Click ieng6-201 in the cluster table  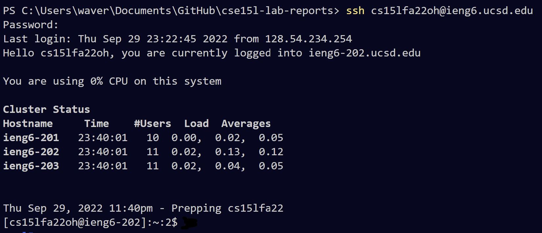click(x=31, y=138)
